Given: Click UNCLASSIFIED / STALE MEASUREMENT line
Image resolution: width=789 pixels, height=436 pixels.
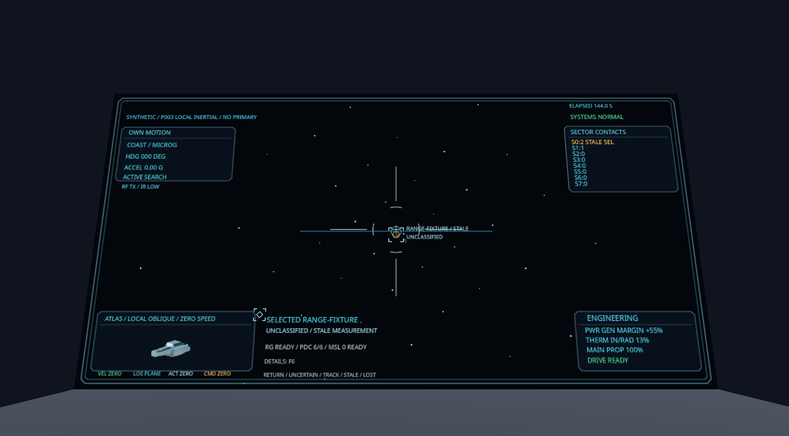Looking at the screenshot, I should coord(321,331).
